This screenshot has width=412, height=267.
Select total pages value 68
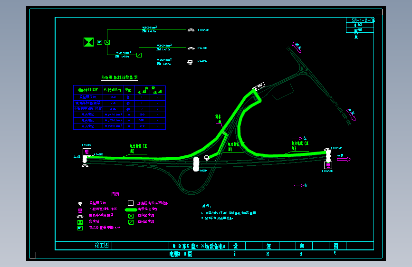pyautogui.click(x=360, y=30)
